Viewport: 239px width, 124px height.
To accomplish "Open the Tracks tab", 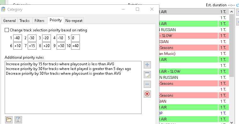I will click(x=25, y=21).
